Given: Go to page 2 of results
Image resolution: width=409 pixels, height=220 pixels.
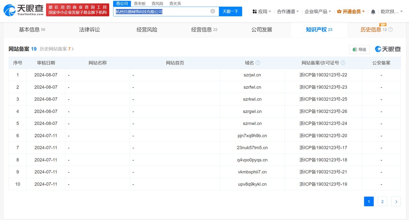Looking at the screenshot, I should [382, 201].
